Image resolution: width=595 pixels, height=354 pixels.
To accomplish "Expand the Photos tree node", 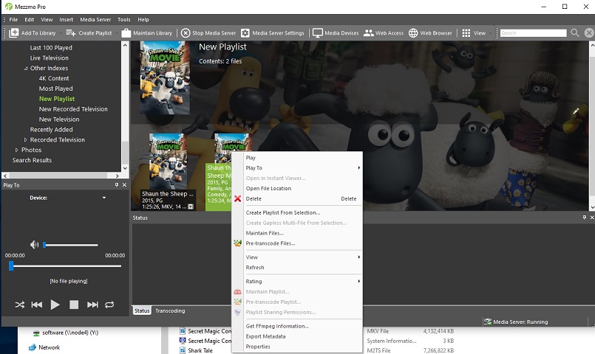I will (17, 150).
